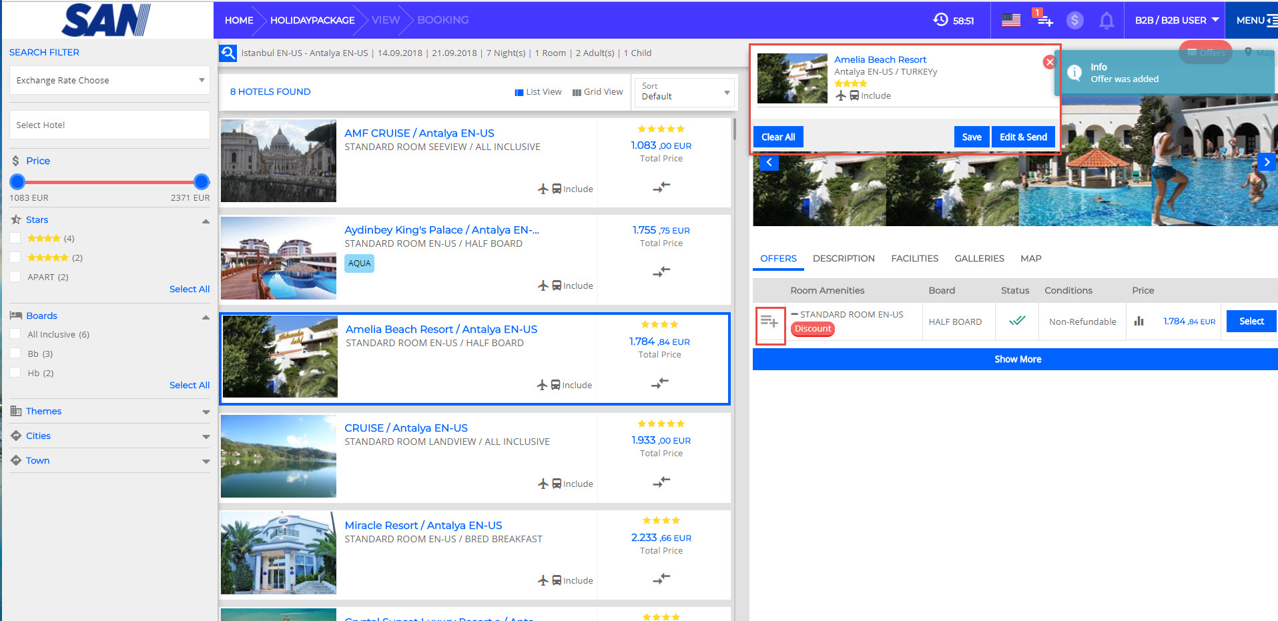The image size is (1278, 621).
Task: Tick the five-star filter checkbox
Action: click(15, 257)
